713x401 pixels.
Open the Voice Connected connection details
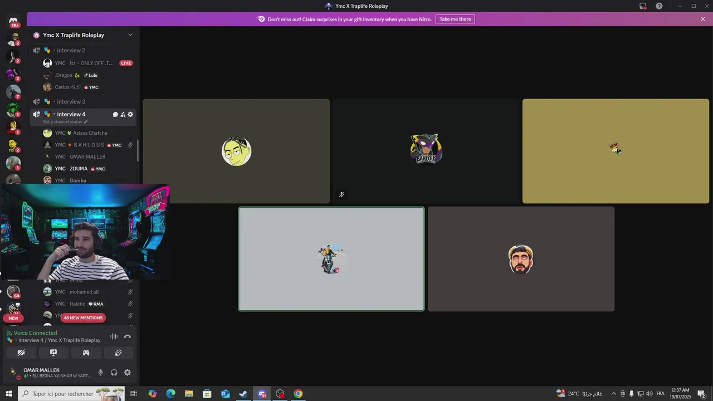pos(35,333)
